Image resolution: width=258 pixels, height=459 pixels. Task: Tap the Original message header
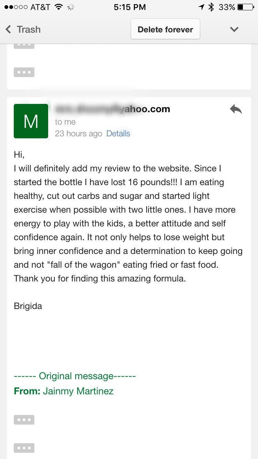click(75, 376)
